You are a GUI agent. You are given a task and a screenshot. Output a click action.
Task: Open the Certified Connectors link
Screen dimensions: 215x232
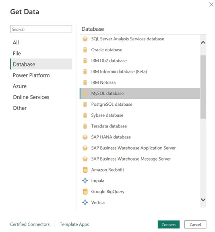coord(30,224)
